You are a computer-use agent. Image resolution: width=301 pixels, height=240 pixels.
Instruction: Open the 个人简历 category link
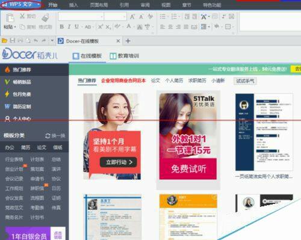tap(174, 81)
